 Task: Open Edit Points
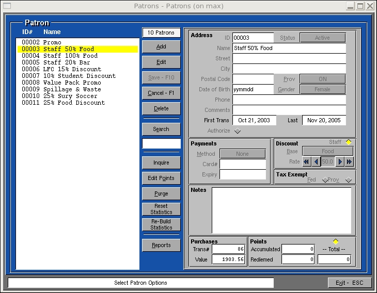pyautogui.click(x=161, y=178)
